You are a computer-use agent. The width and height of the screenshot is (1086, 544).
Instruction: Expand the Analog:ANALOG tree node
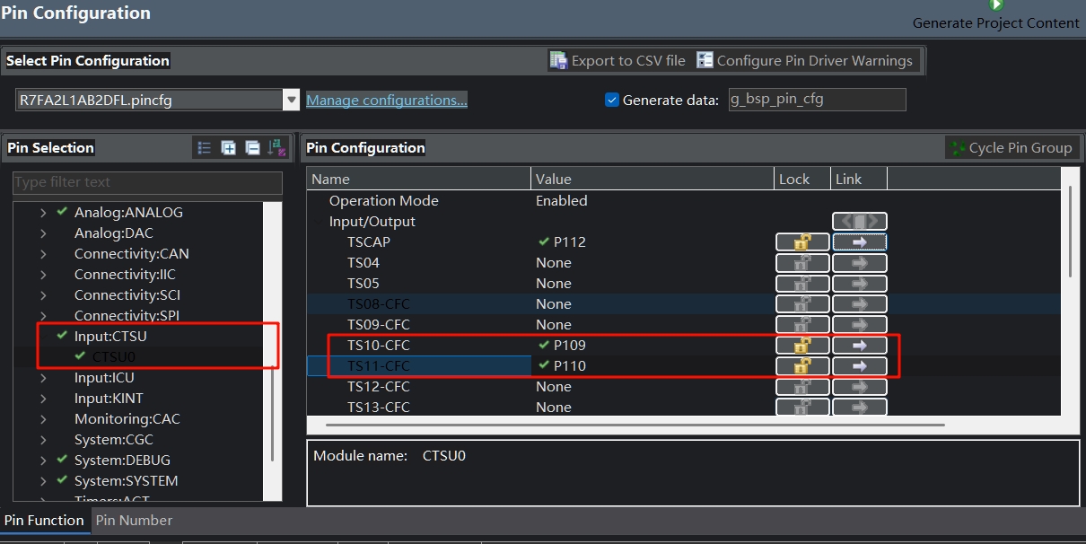(x=43, y=213)
